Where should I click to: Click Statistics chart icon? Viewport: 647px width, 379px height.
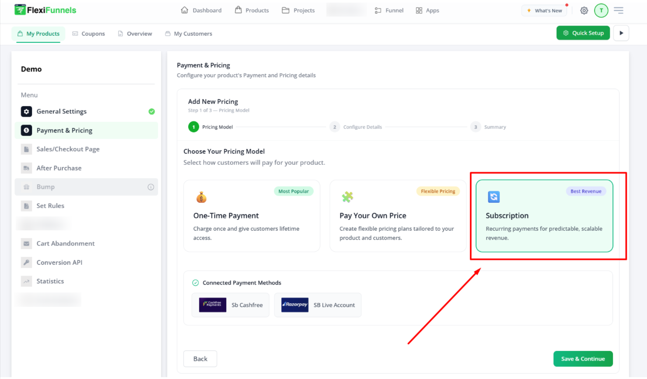coord(26,281)
